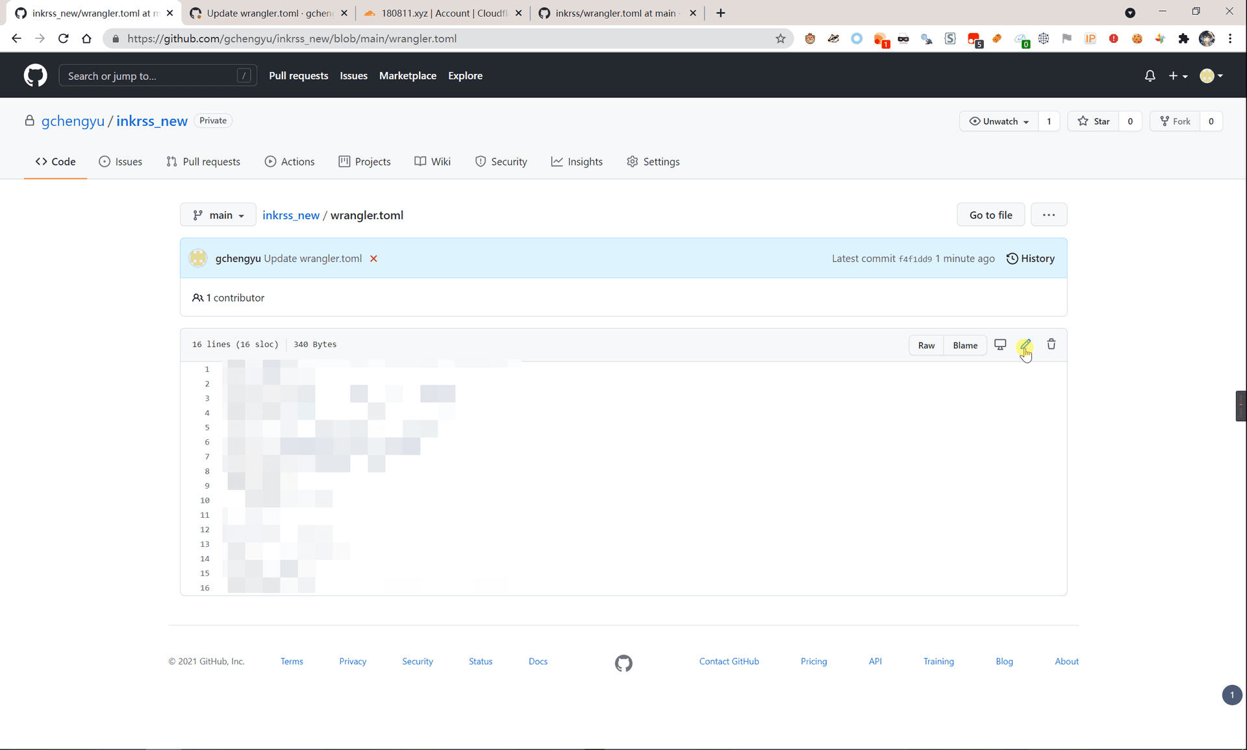Open file in GitHub Desktop icon
Viewport: 1247px width, 750px height.
click(x=1000, y=345)
